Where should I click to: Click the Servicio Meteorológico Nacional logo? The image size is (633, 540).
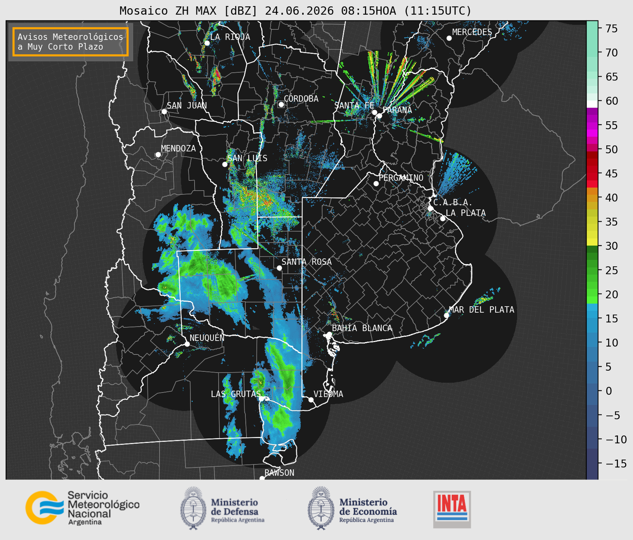point(82,508)
